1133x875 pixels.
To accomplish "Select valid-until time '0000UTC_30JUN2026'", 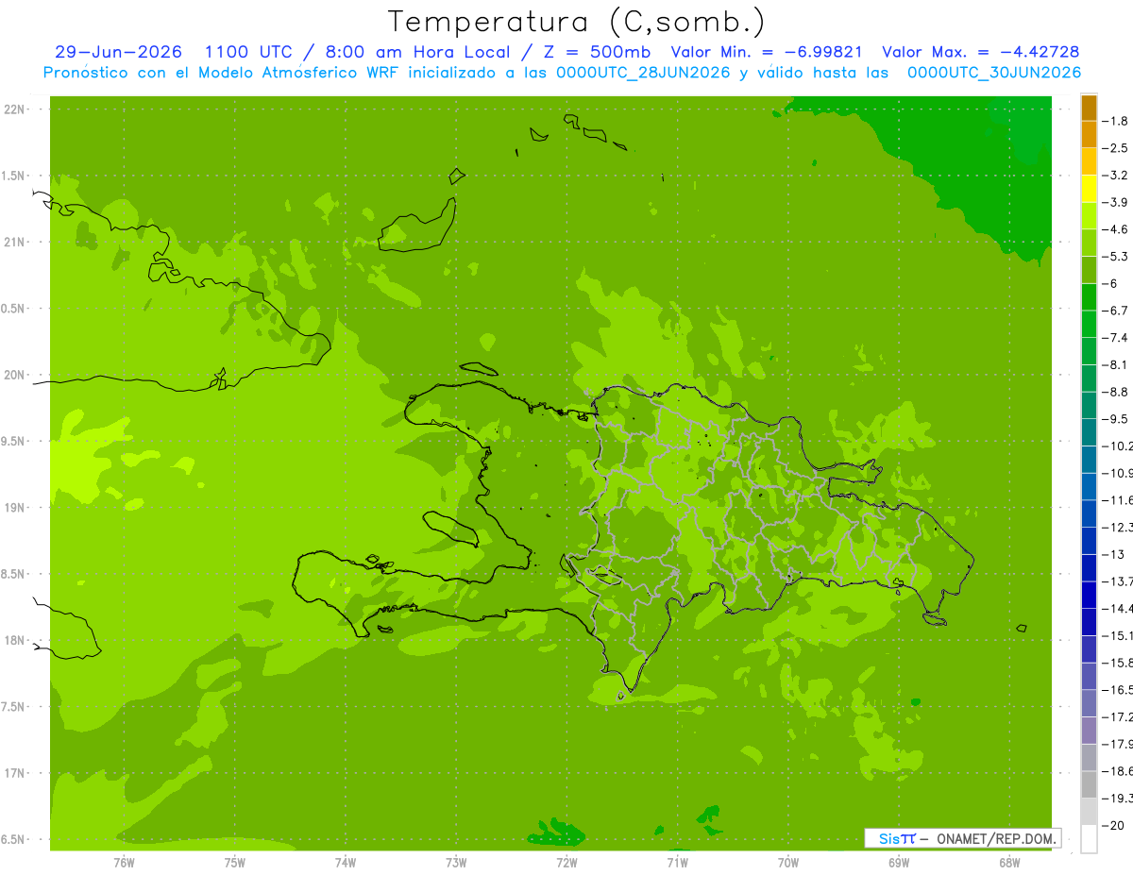I will pyautogui.click(x=994, y=73).
